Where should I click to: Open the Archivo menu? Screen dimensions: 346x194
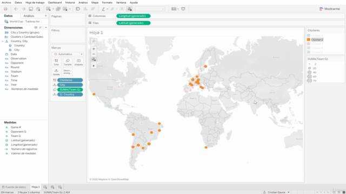6,3
